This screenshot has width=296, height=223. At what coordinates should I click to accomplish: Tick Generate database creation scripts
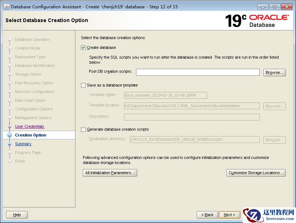click(x=83, y=129)
